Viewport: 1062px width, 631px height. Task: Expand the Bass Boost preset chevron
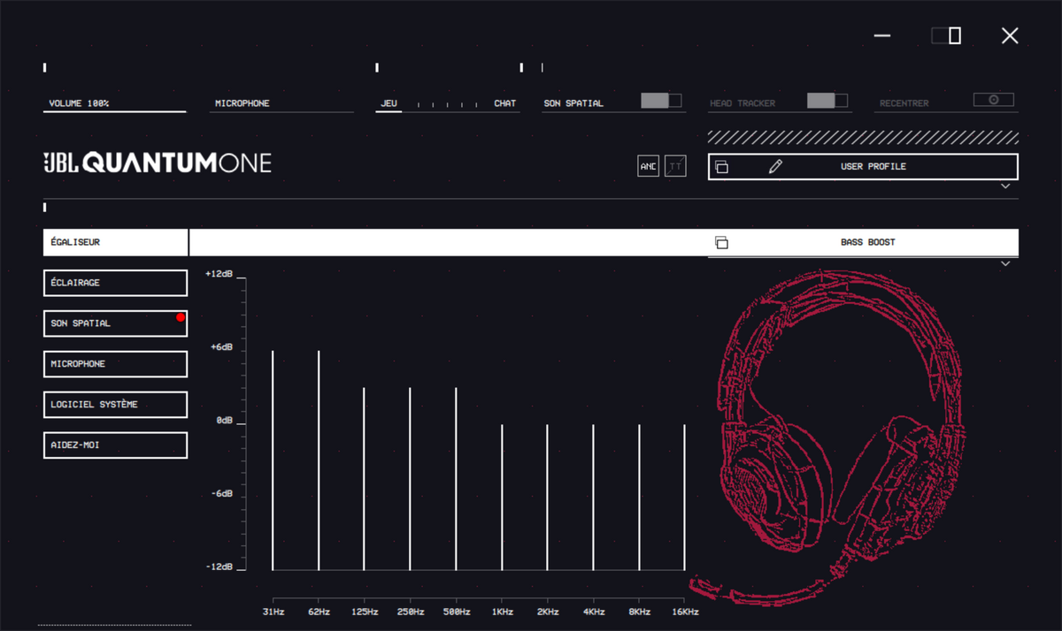coord(1005,263)
